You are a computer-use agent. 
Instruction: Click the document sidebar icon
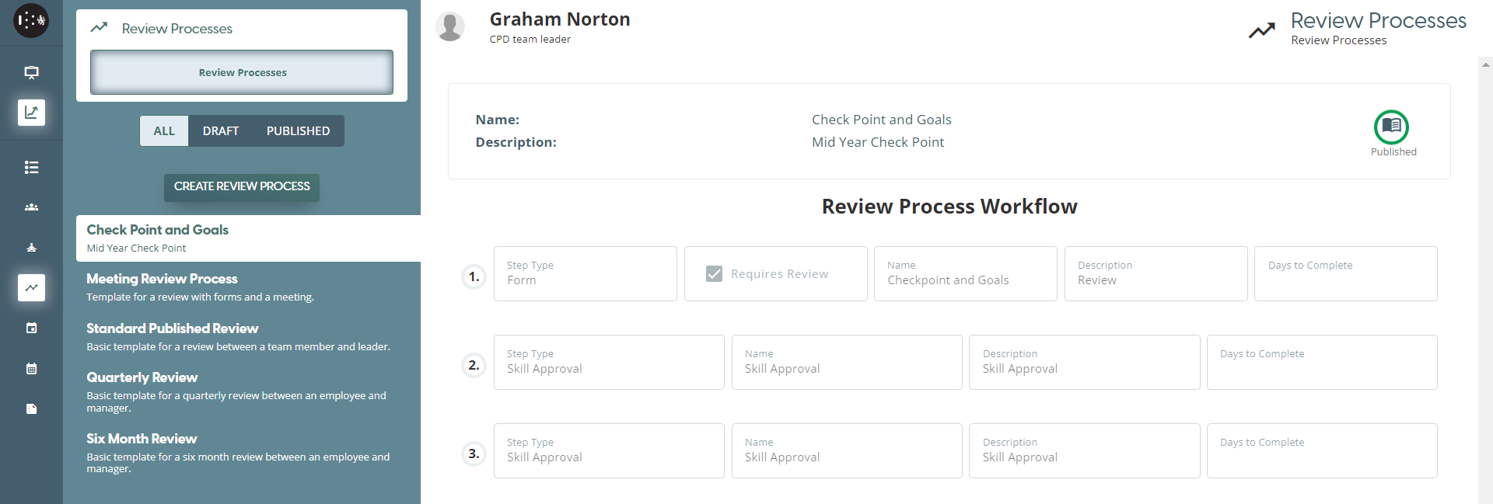point(31,408)
